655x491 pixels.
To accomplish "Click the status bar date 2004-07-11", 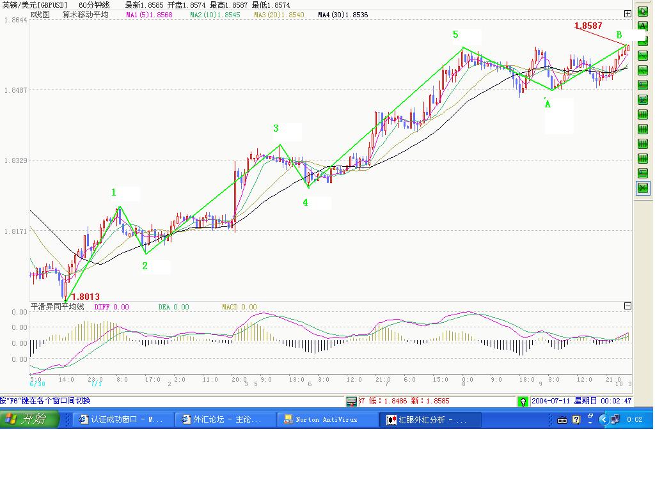I will (x=551, y=401).
